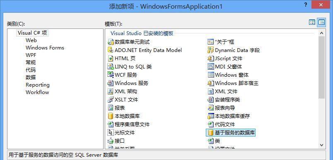Click the Visual Studio 已安装的模板 header
This screenshot has width=333, height=160.
[x=142, y=33]
